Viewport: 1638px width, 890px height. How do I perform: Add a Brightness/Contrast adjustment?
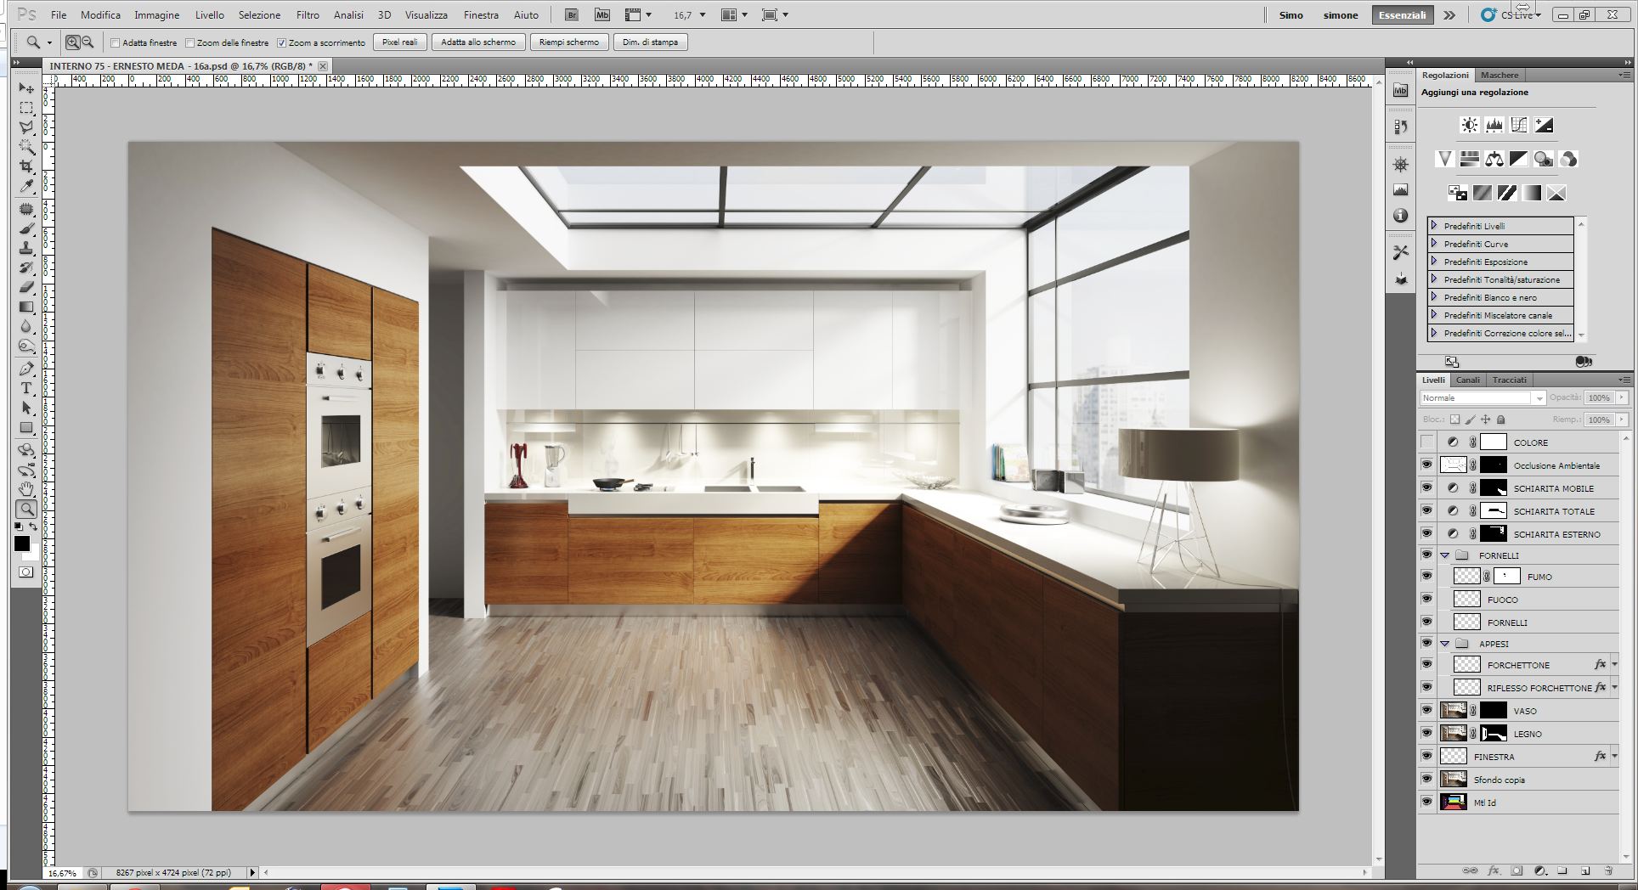pos(1469,125)
